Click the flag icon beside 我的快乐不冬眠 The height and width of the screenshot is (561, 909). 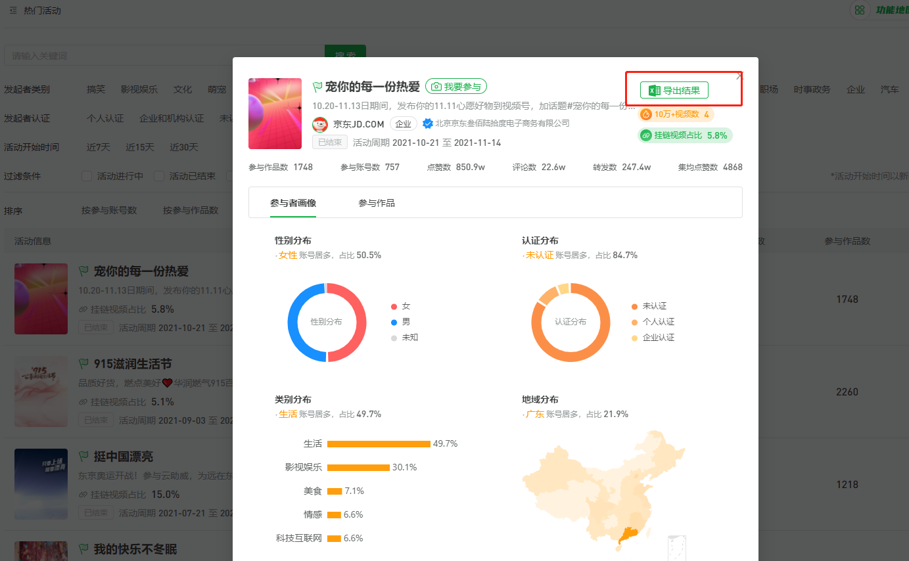coord(84,549)
